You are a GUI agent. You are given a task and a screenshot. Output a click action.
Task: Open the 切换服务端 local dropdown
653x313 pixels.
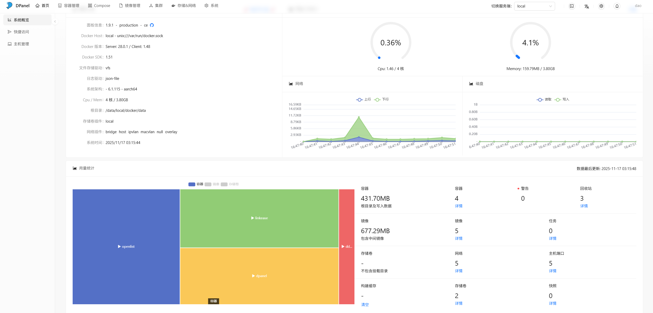point(534,6)
